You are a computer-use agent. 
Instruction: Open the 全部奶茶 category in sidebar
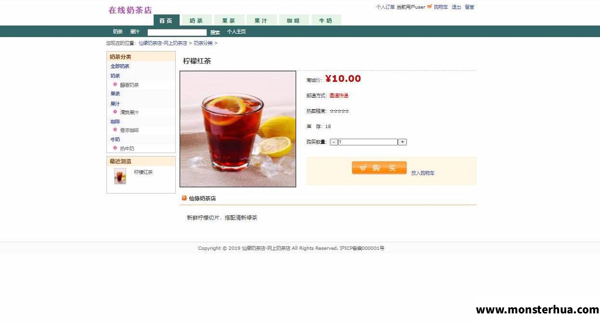coord(120,66)
